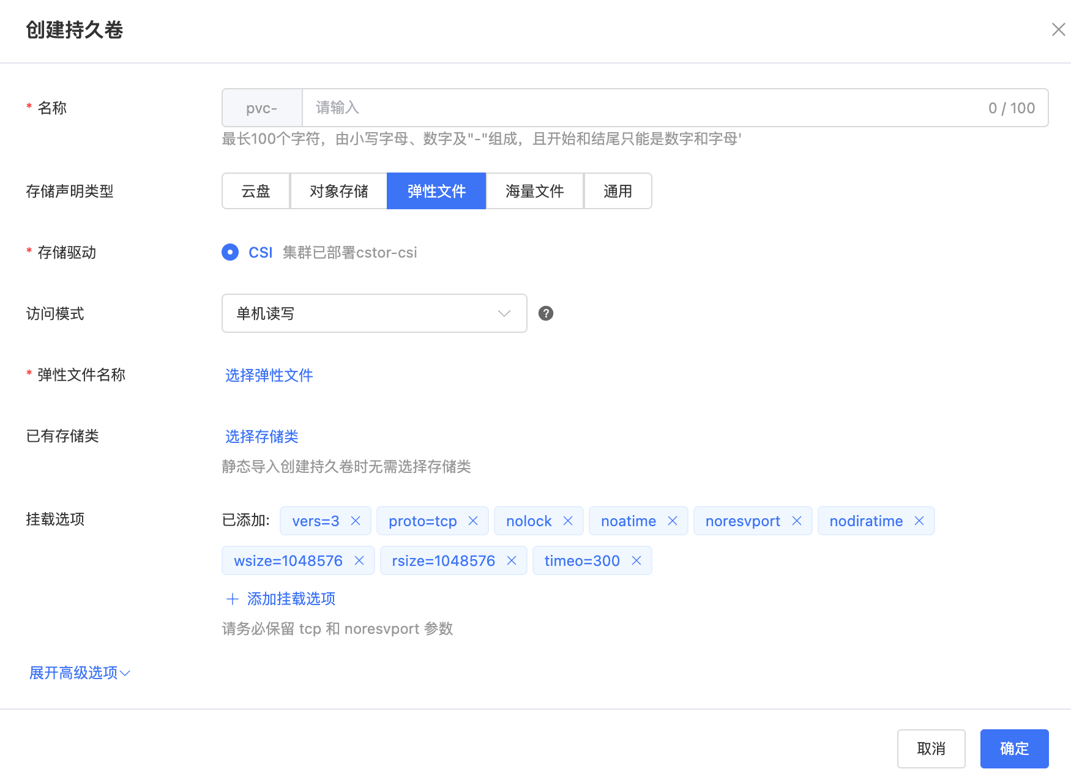Choose the 海量文件 storage type
Screen dimensions: 1071x777
534,191
